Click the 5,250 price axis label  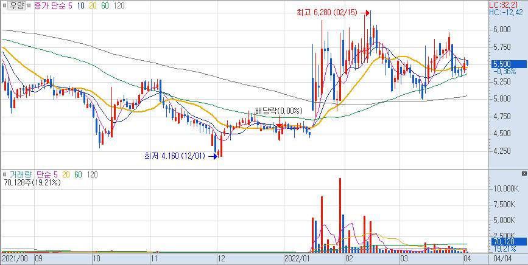click(502, 81)
